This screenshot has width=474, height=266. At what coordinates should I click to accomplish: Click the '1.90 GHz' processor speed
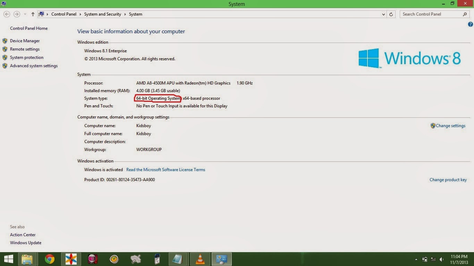(245, 83)
